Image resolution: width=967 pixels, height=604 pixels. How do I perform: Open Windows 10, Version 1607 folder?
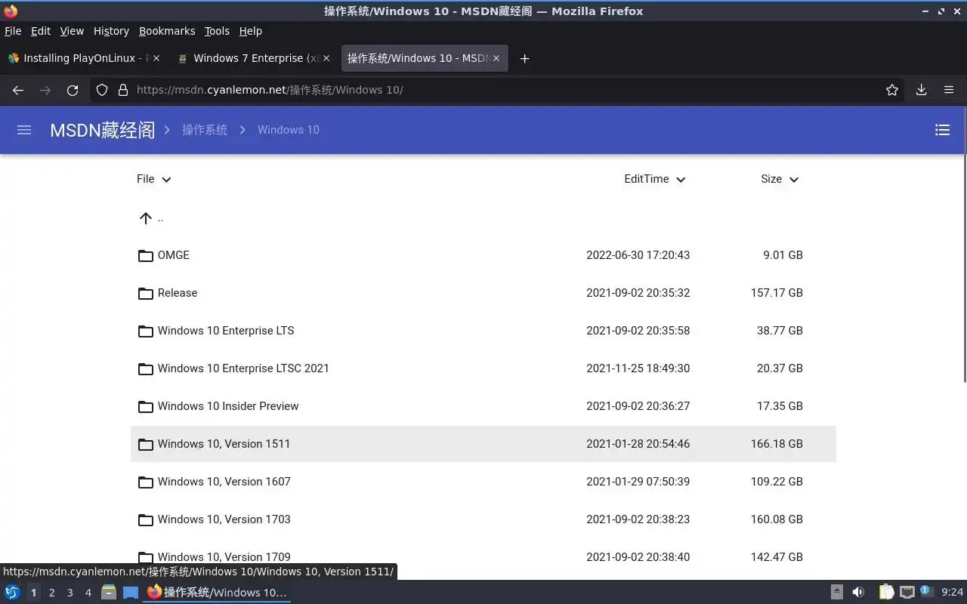coord(224,482)
